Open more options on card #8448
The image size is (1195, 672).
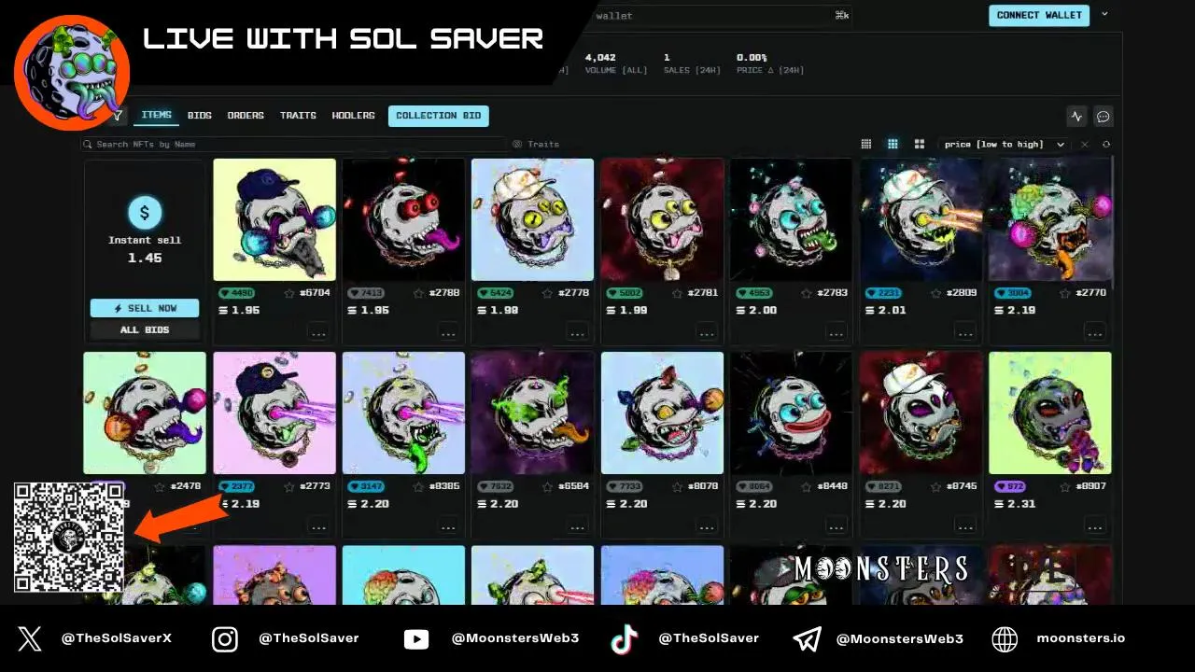click(836, 526)
